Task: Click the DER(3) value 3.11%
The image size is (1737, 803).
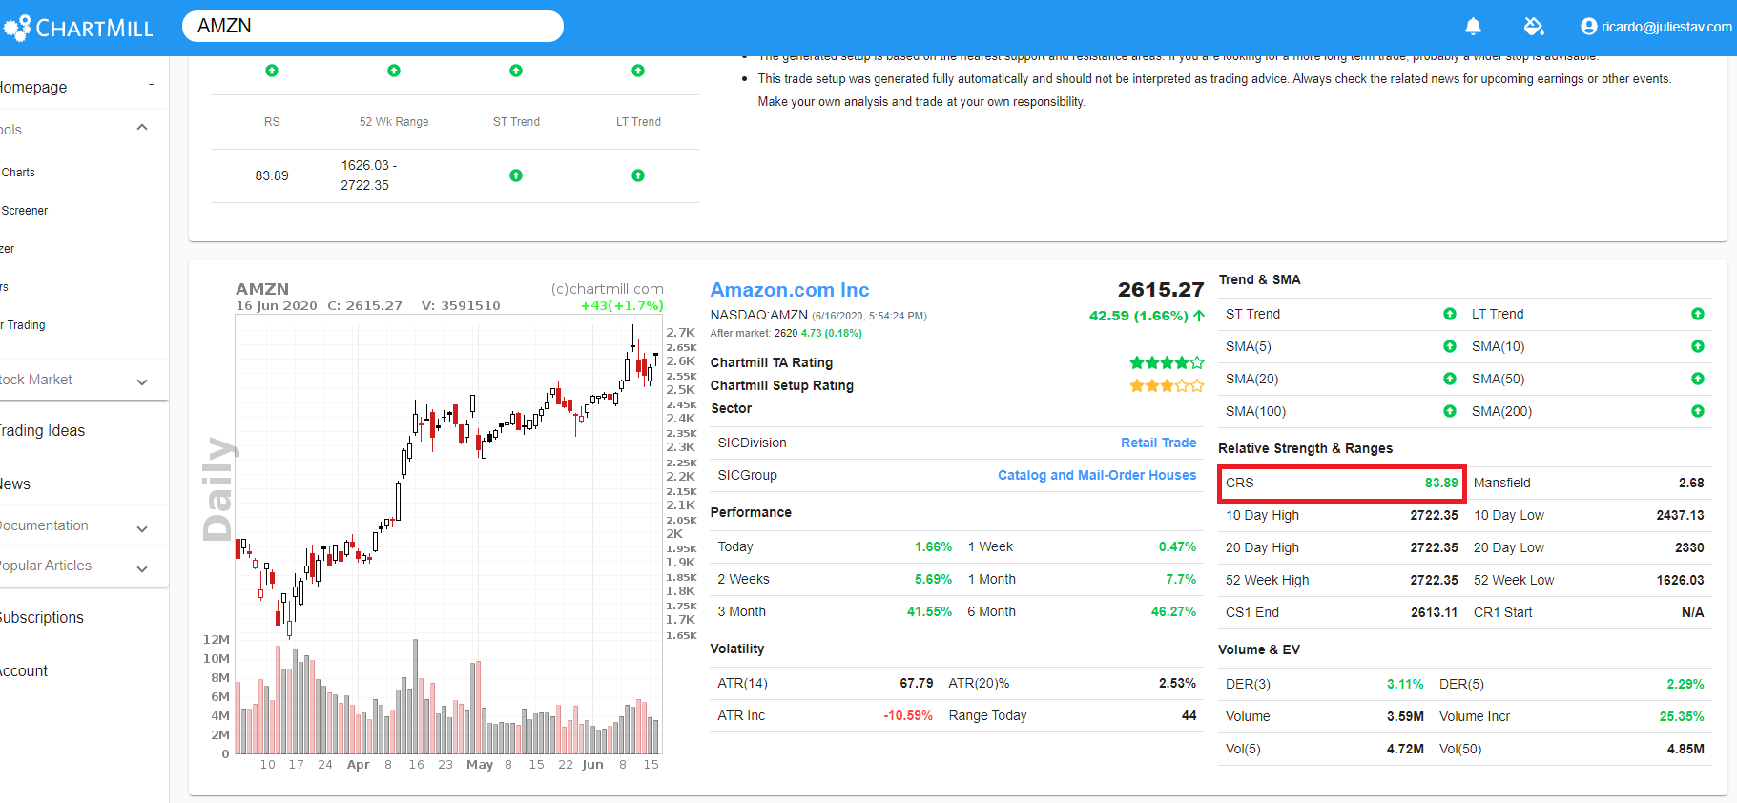Action: [x=1405, y=684]
